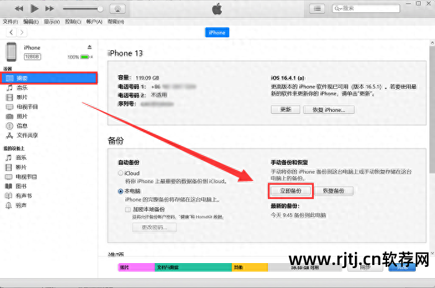
Task: Open the 编辑(E) menu
Action: 31,22
